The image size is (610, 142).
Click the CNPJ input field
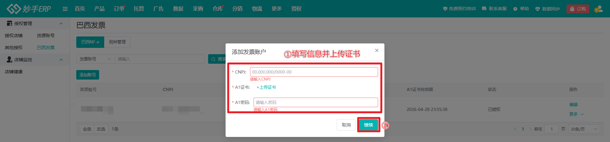[x=314, y=72]
